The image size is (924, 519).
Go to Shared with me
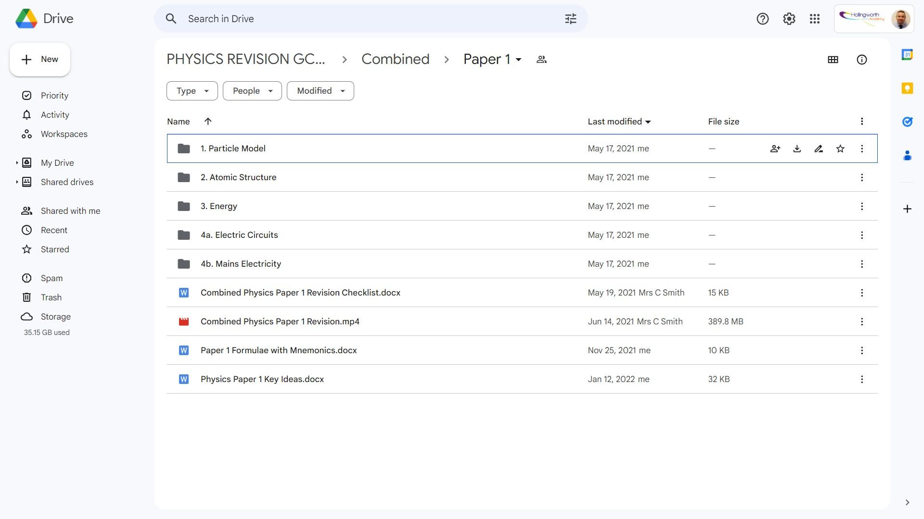point(70,211)
